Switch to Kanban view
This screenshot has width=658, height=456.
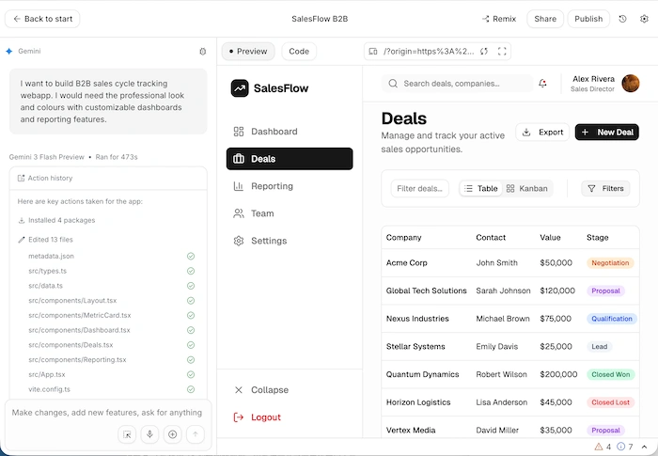tap(526, 189)
